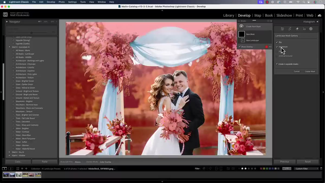
Task: Expand the Navigator panel
Action: tap(7, 22)
